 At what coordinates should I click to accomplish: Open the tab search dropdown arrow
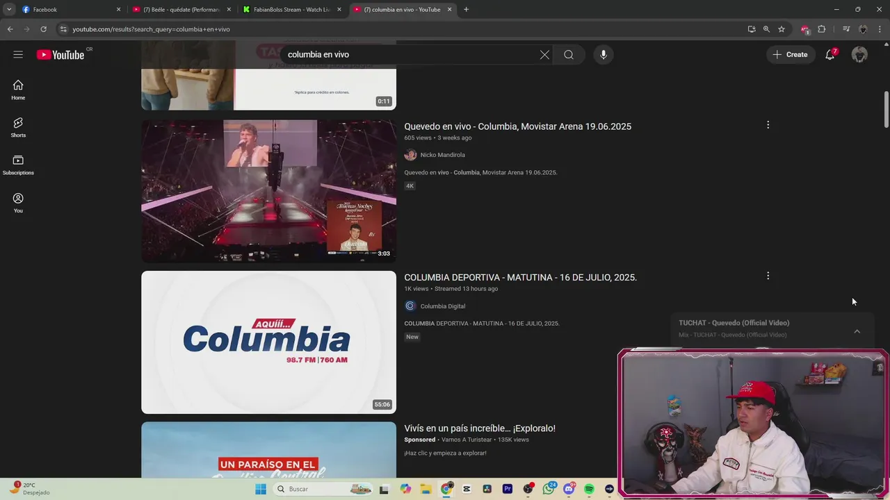(x=10, y=10)
